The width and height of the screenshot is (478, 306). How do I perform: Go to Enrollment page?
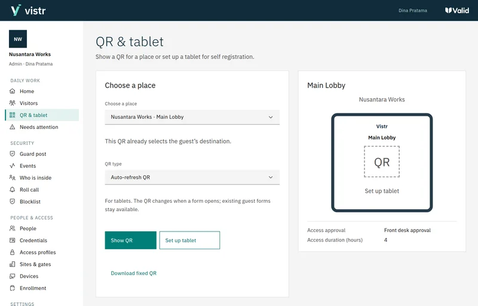click(42, 288)
